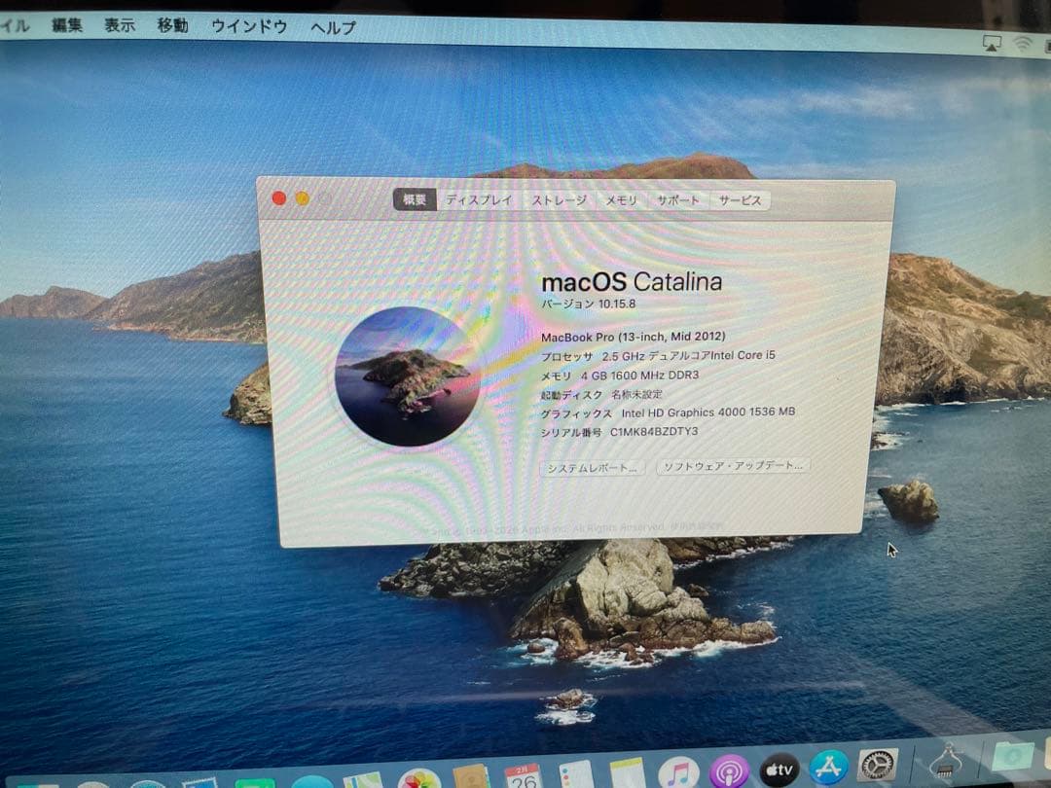
Task: Switch to the ストレージ tab
Action: pos(559,199)
